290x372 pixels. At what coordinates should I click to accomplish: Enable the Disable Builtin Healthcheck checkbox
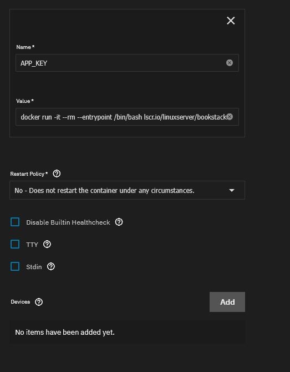[15, 222]
